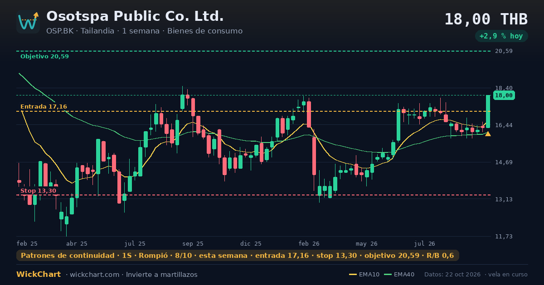Click the 20,59 price axis value
Viewport: 544px width, 285px height.
pyautogui.click(x=504, y=51)
